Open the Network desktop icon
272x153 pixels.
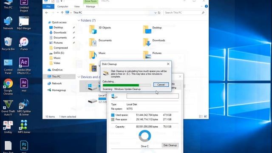[8, 23]
